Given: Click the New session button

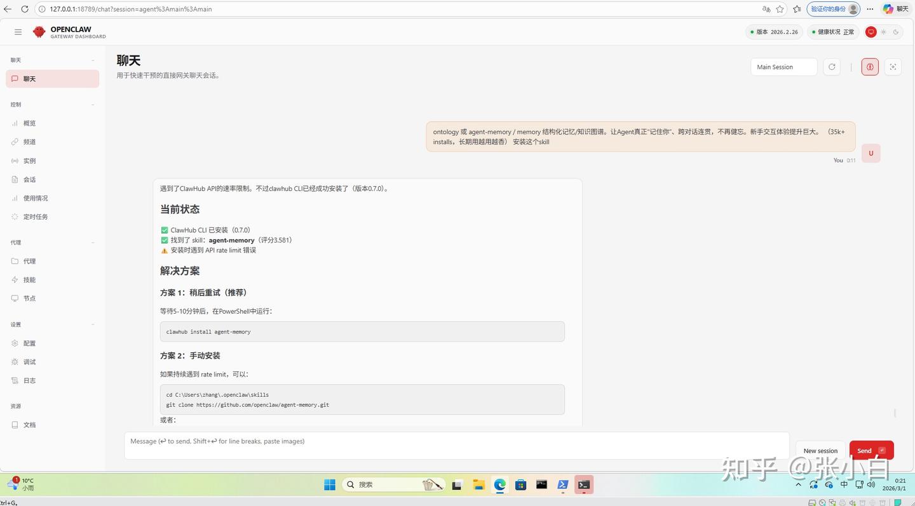Looking at the screenshot, I should tap(820, 451).
